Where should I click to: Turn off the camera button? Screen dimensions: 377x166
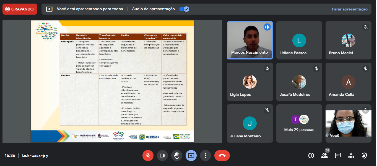pos(162,156)
